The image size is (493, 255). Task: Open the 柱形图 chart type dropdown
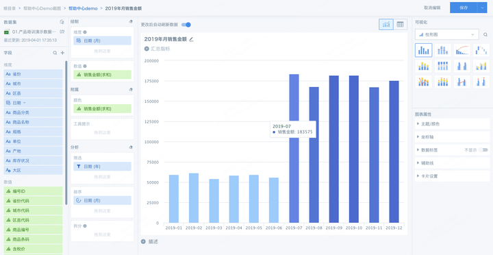coord(446,35)
